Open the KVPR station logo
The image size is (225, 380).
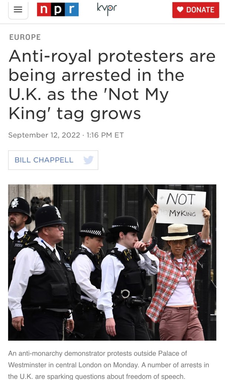(107, 9)
